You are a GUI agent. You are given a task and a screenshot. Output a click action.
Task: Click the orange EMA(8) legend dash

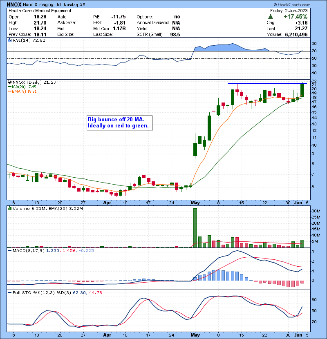coord(9,91)
